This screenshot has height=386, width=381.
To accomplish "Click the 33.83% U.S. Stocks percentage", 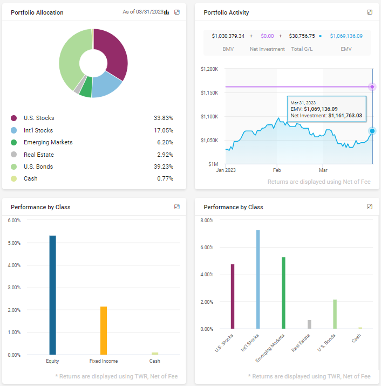I will click(164, 118).
